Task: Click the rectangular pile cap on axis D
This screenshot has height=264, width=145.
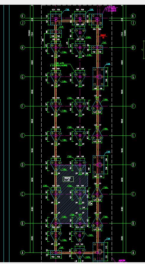Action: (x=99, y=165)
